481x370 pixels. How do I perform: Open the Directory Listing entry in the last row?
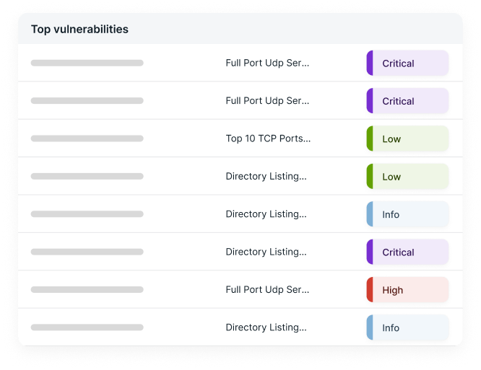coord(266,327)
